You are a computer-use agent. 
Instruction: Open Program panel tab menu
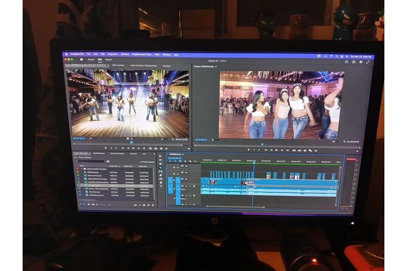(x=216, y=67)
